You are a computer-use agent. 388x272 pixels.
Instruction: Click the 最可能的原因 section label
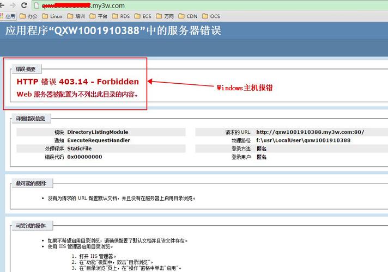(31, 183)
